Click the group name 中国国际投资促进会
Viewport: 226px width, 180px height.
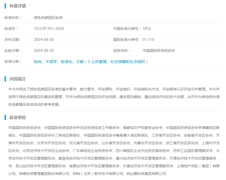tap(159, 51)
